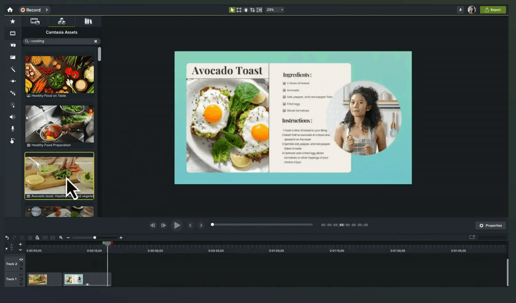Zoom out the timeline with minus
This screenshot has height=303, width=516.
coord(68,238)
